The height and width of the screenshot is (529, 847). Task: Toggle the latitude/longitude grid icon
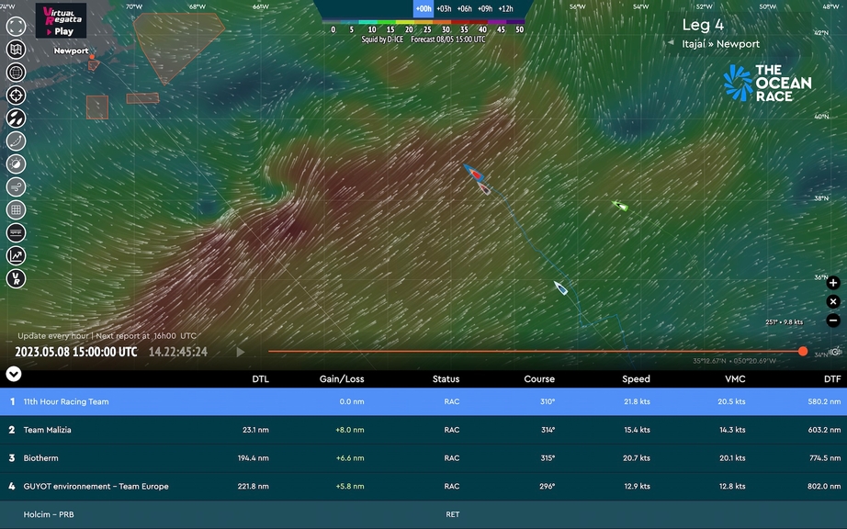tap(16, 210)
